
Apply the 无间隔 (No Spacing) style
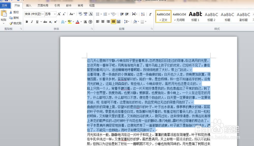point(179,16)
